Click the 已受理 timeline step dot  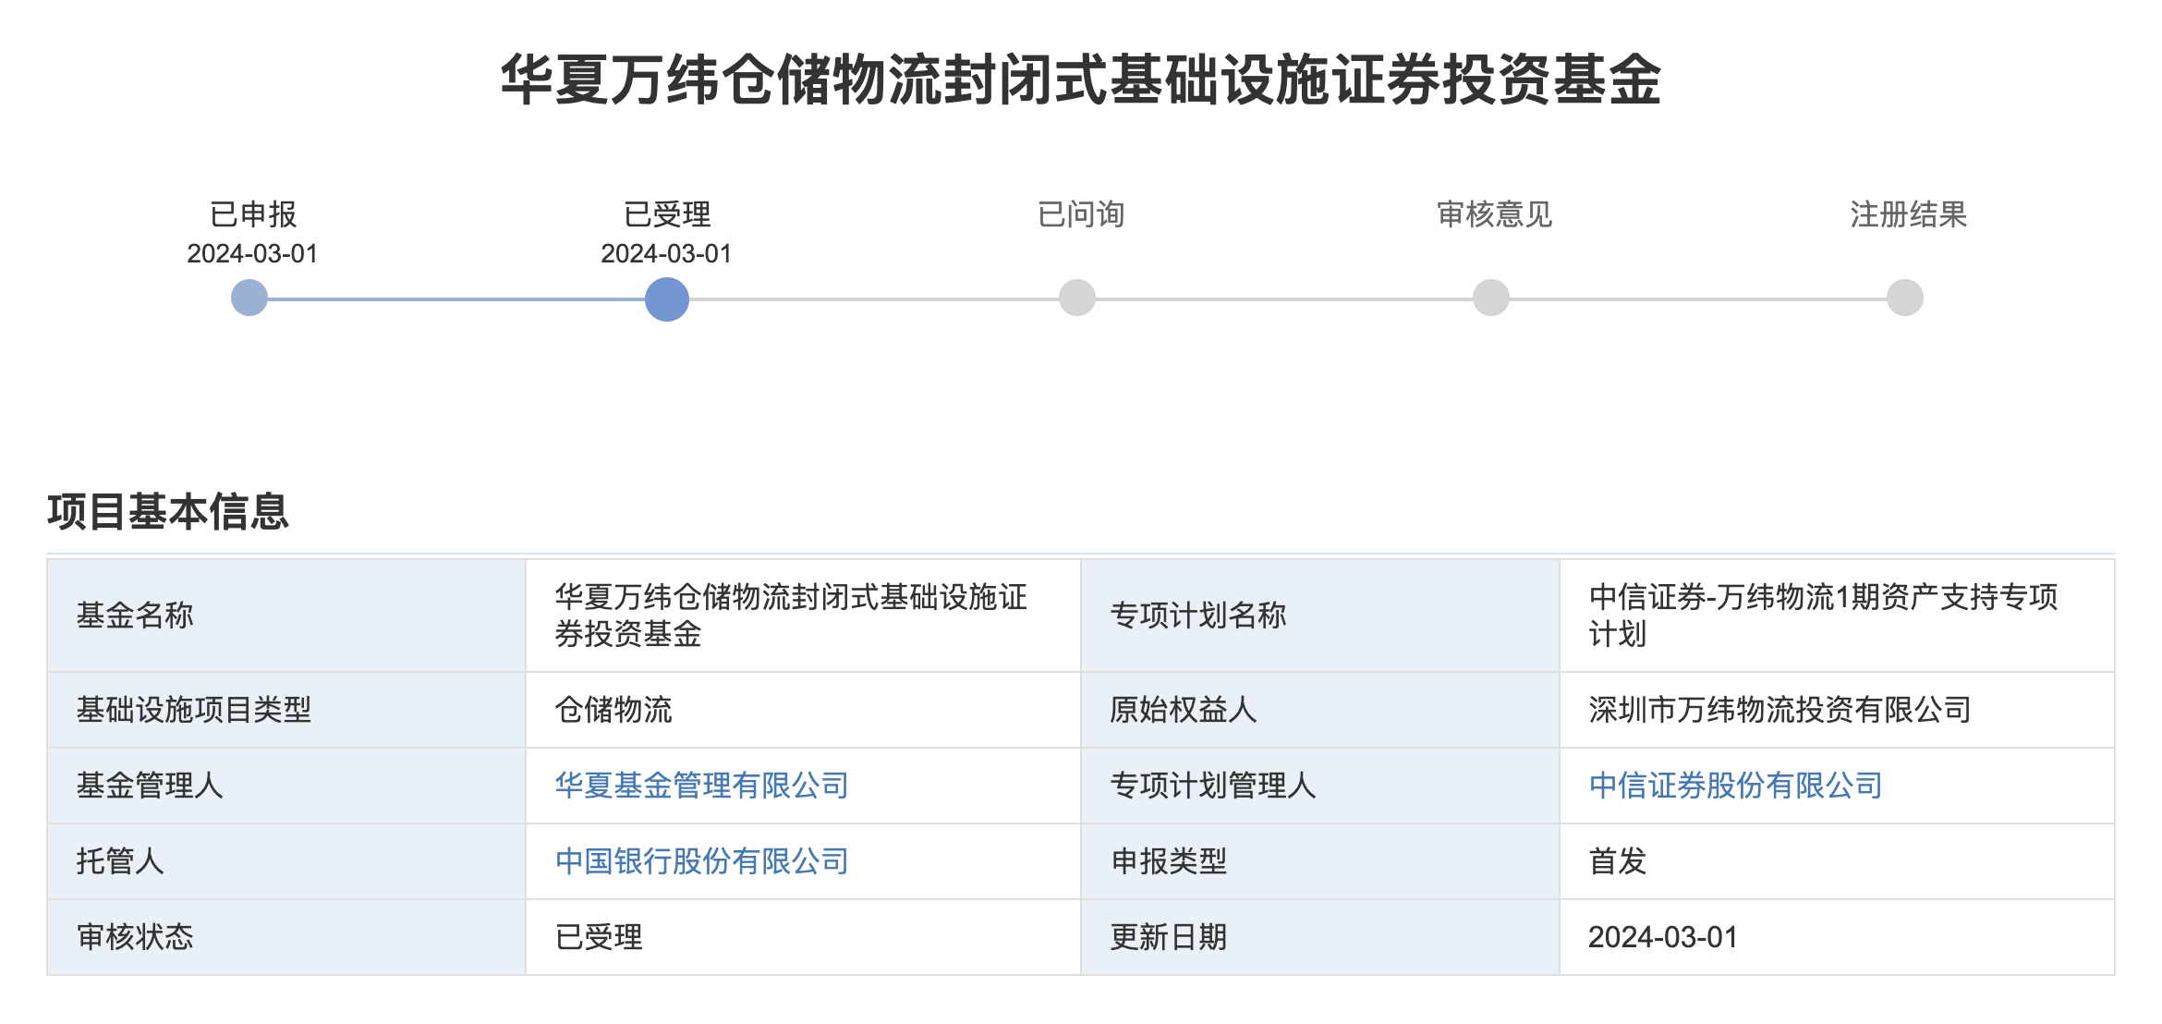point(667,299)
